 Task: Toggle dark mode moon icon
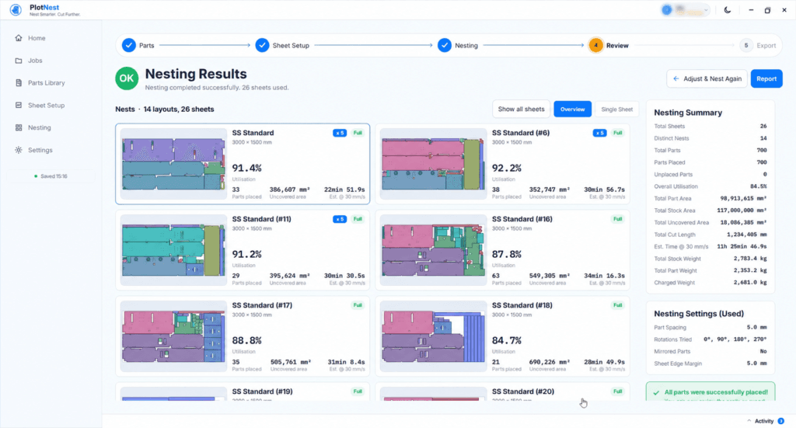tap(728, 9)
